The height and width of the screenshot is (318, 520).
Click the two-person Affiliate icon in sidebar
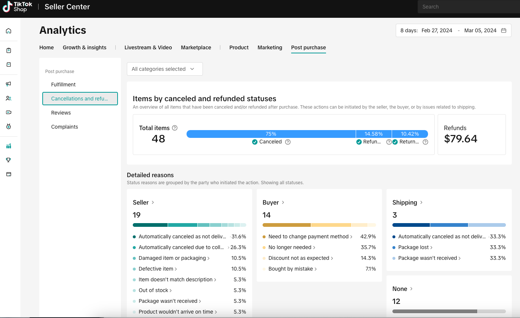[9, 98]
